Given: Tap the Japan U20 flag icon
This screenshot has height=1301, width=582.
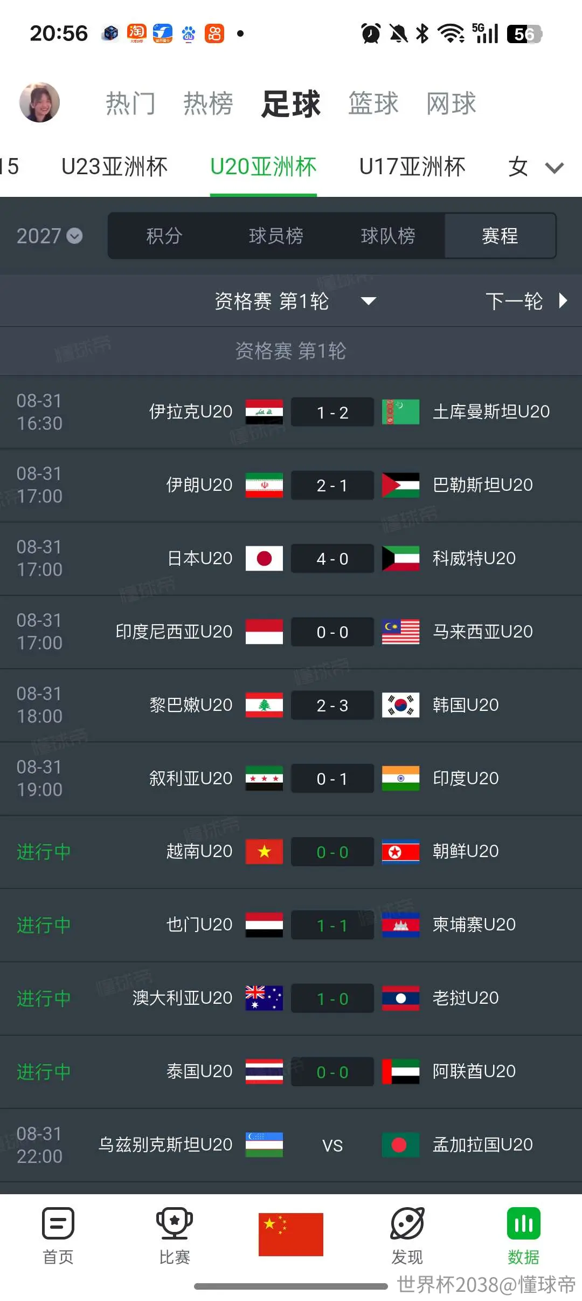Looking at the screenshot, I should pyautogui.click(x=264, y=558).
